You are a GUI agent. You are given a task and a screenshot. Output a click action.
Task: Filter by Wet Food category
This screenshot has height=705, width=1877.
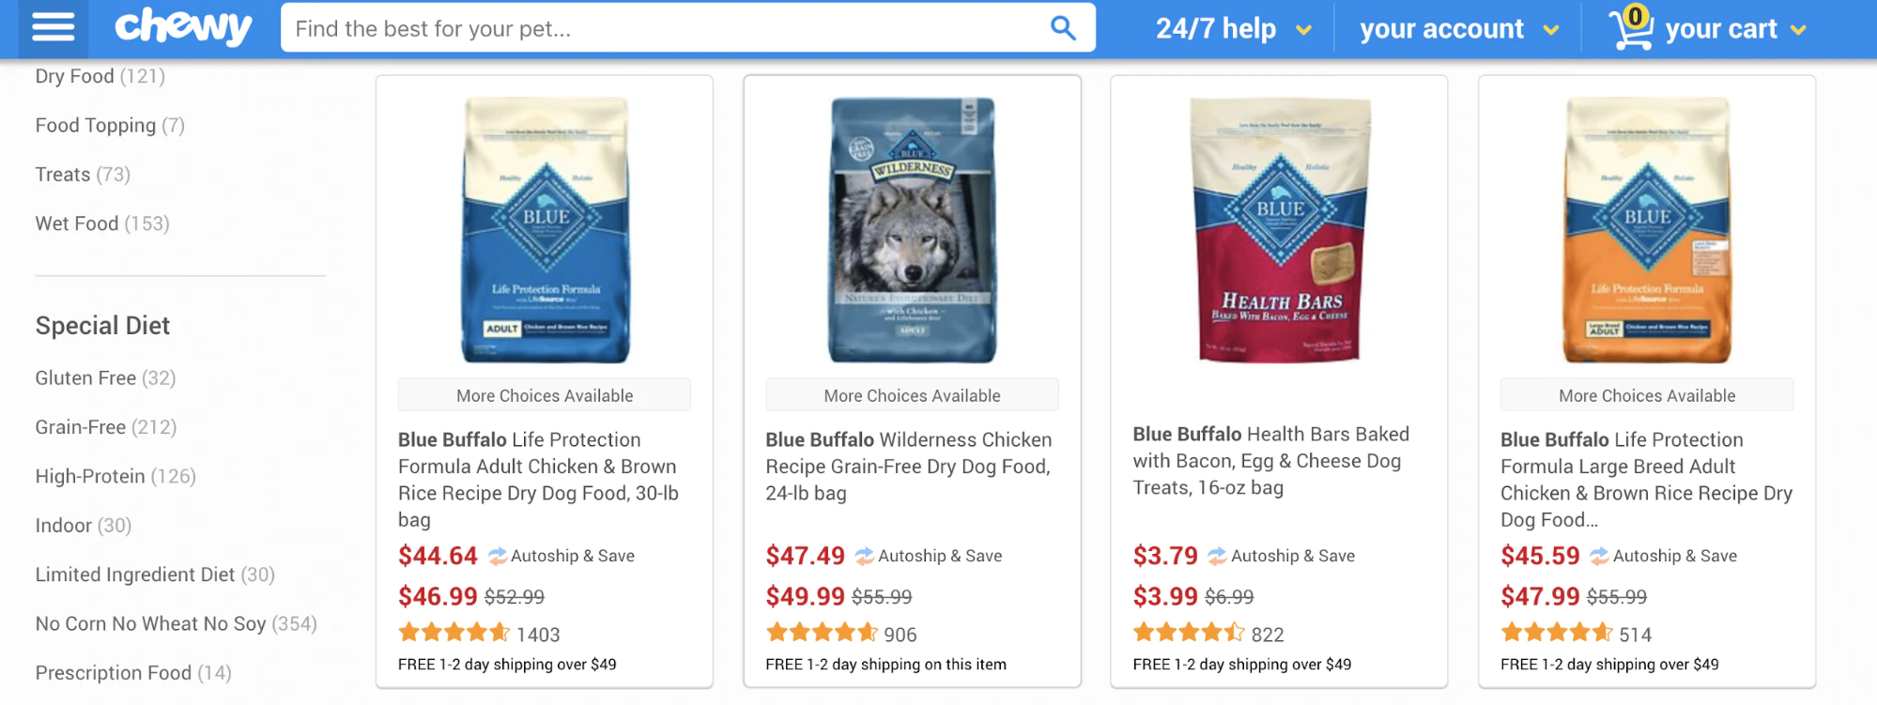pos(77,223)
